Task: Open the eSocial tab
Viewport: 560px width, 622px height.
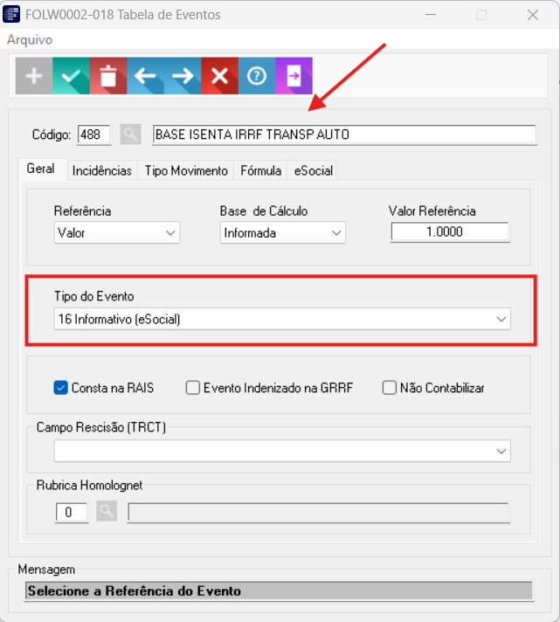Action: pyautogui.click(x=314, y=170)
